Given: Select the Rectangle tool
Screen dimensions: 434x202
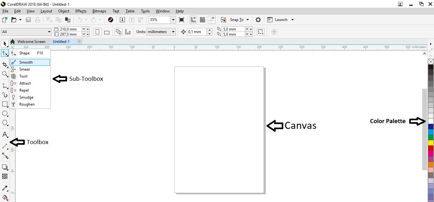Looking at the screenshot, I should click(x=5, y=104).
